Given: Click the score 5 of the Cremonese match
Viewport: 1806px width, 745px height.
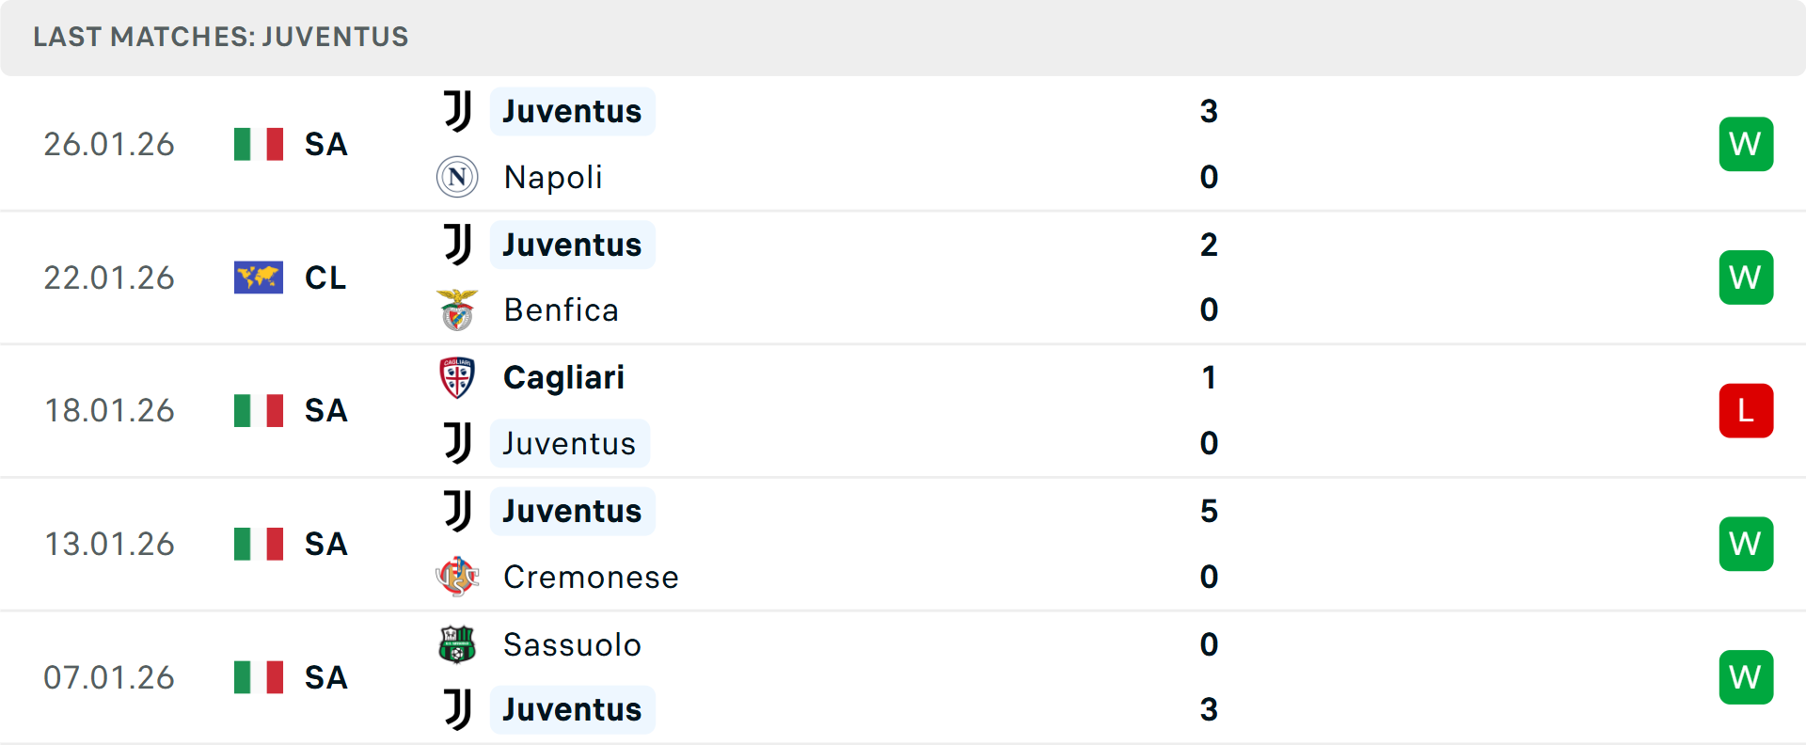Looking at the screenshot, I should pyautogui.click(x=1211, y=511).
